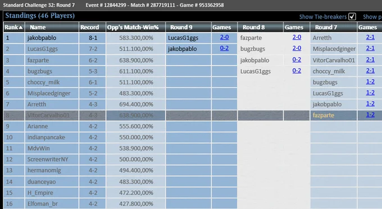This screenshot has width=382, height=209.
Task: Click the 8-1 record cell
Action: coord(93,38)
